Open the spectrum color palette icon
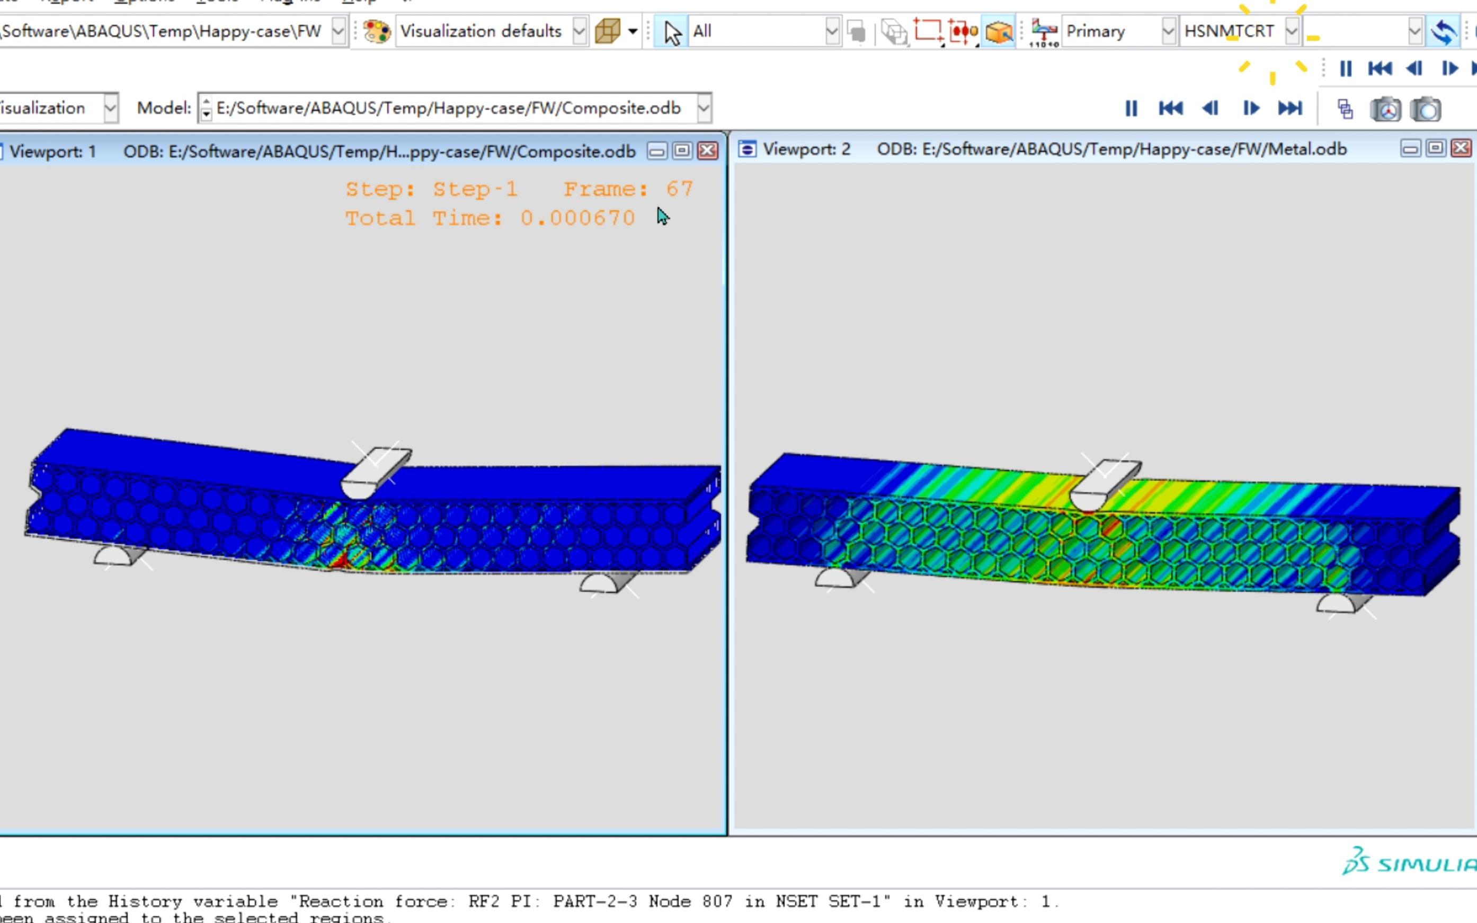 tap(377, 31)
